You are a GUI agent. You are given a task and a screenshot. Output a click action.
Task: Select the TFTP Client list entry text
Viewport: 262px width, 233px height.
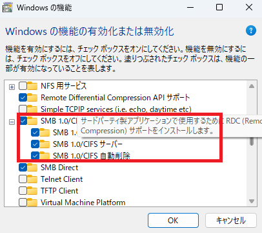[59, 191]
